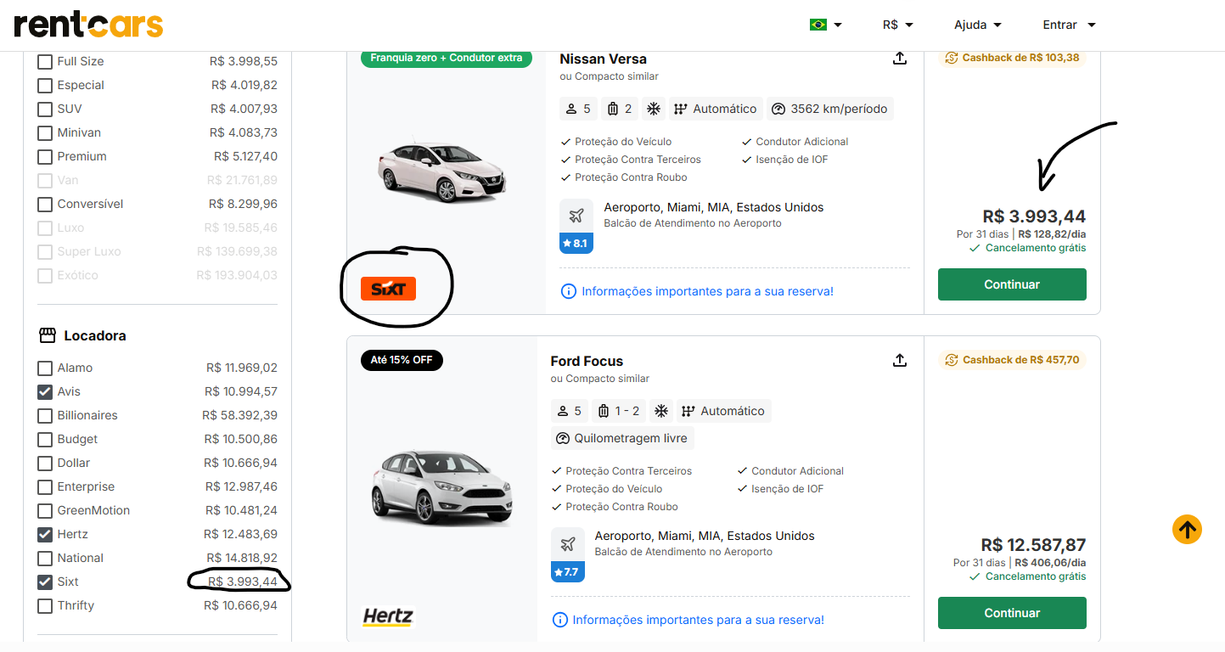Enable the Alamo rental company filter
Image resolution: width=1225 pixels, height=652 pixels.
point(45,368)
